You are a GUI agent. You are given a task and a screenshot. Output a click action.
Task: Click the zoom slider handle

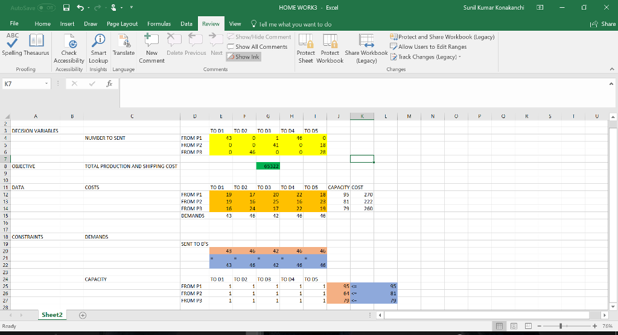560,326
